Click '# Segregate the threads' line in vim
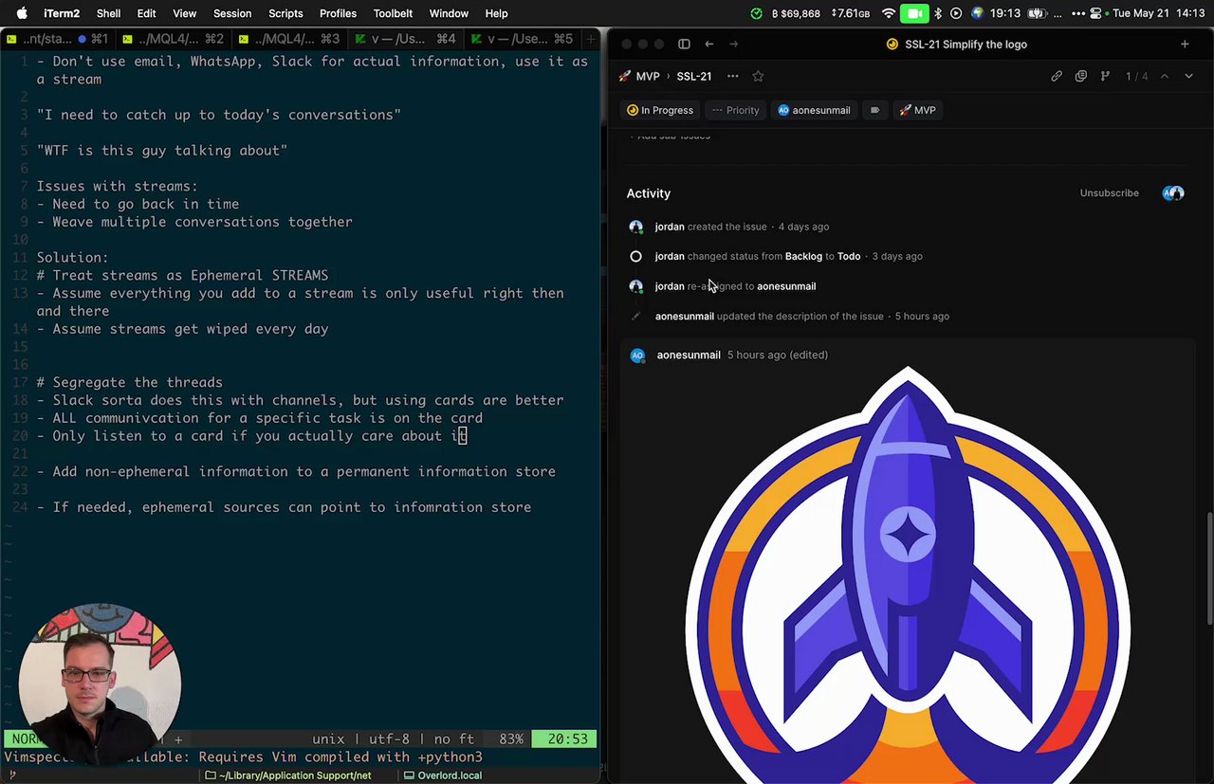Image resolution: width=1214 pixels, height=784 pixels. 129,382
